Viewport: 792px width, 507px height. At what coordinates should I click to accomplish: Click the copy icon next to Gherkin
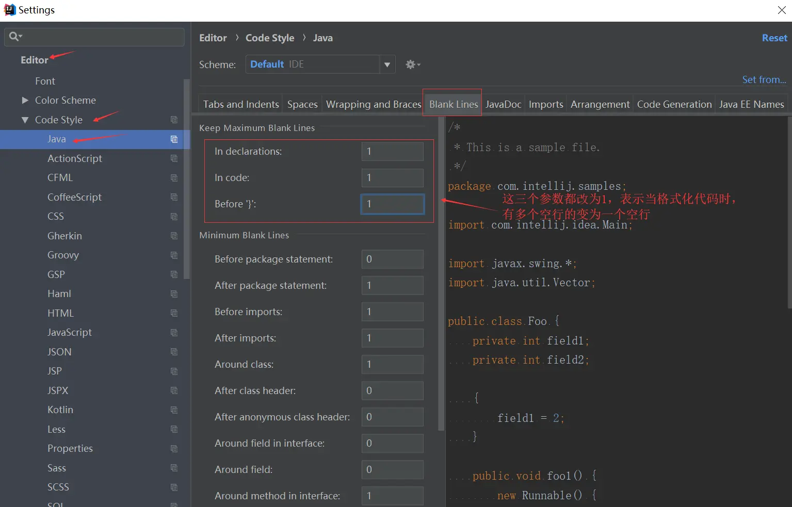[x=174, y=236]
